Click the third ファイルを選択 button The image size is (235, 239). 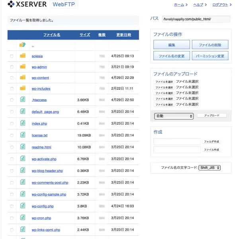(164, 93)
